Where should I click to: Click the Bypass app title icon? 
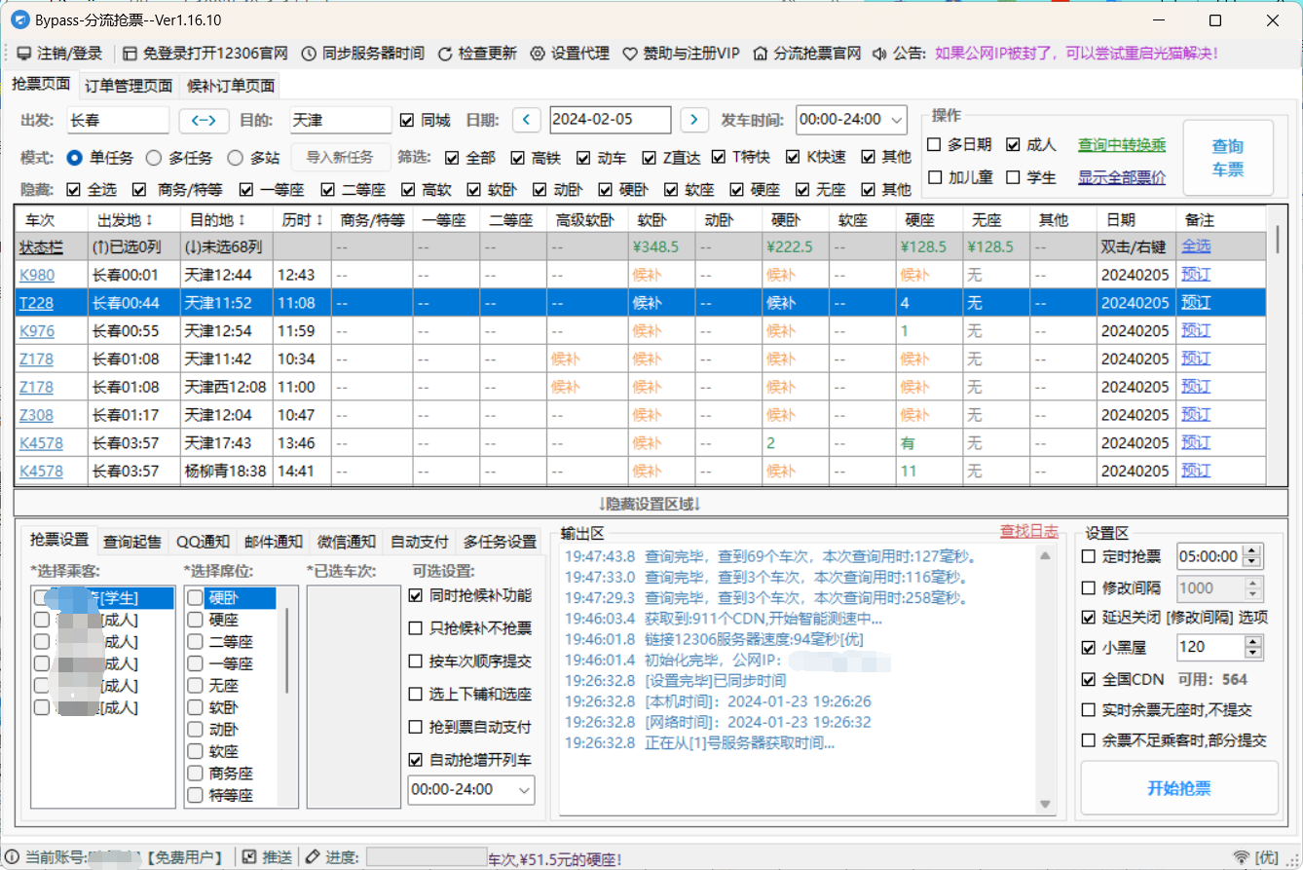[18, 19]
